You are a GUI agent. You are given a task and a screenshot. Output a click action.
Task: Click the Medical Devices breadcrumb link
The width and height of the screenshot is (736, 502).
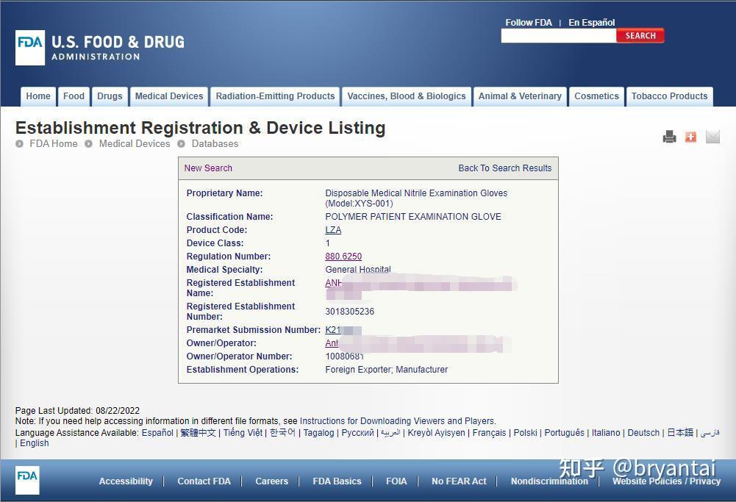pos(135,143)
